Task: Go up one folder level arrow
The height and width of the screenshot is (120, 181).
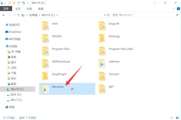Action: (x=19, y=15)
